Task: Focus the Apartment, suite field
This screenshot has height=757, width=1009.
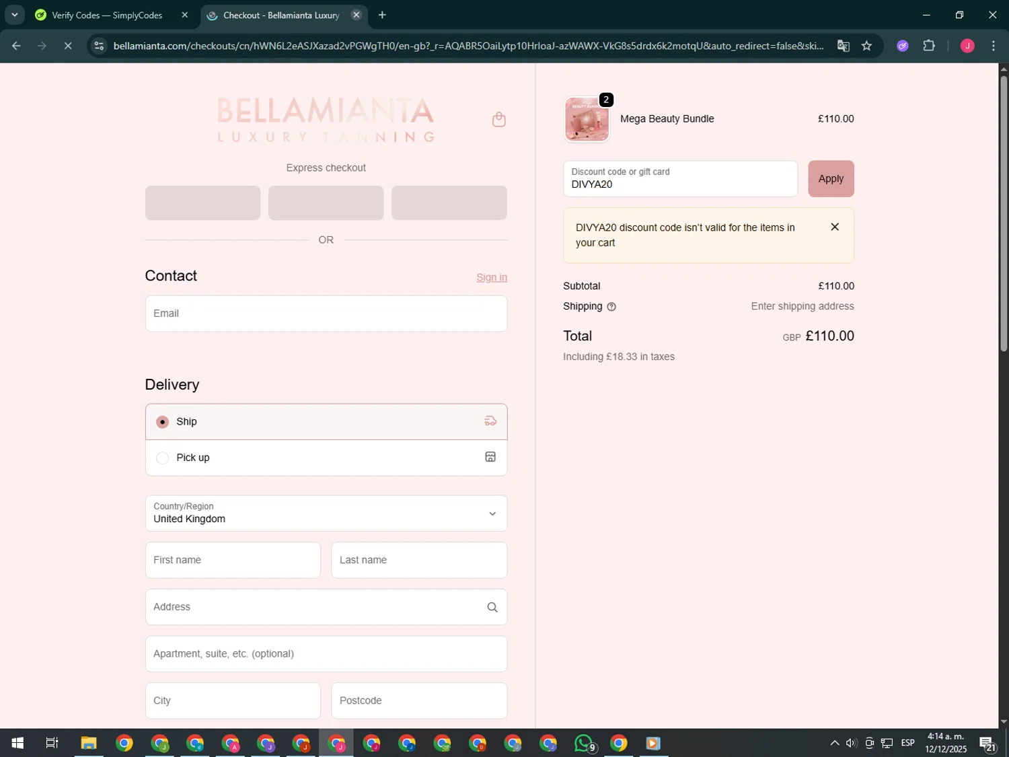Action: (326, 654)
